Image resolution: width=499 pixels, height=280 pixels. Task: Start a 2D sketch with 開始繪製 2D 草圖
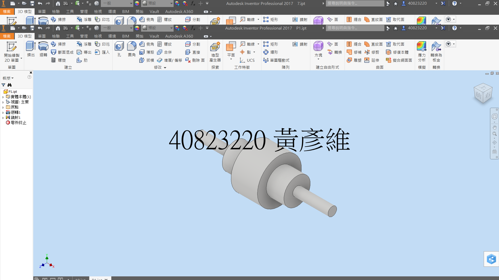coord(12,52)
